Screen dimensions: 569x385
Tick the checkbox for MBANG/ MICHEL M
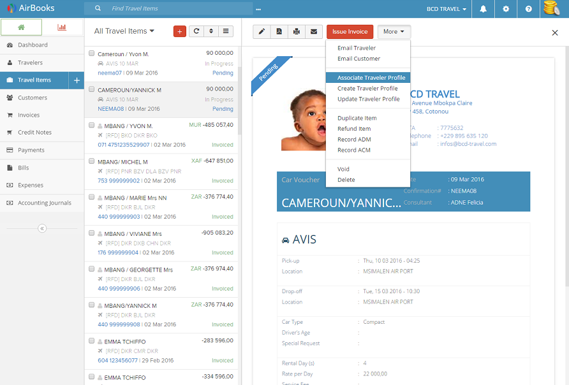(91, 161)
